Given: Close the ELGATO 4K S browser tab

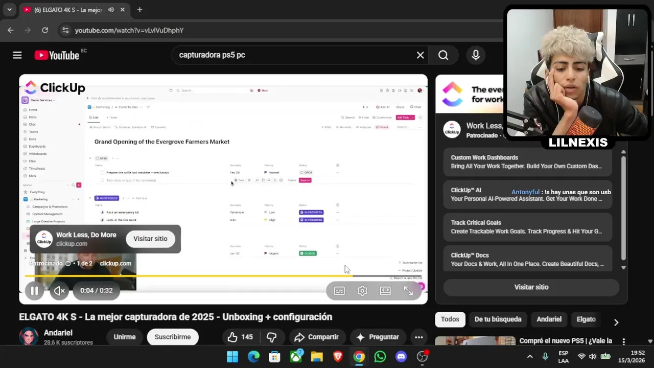Looking at the screenshot, I should click(123, 10).
